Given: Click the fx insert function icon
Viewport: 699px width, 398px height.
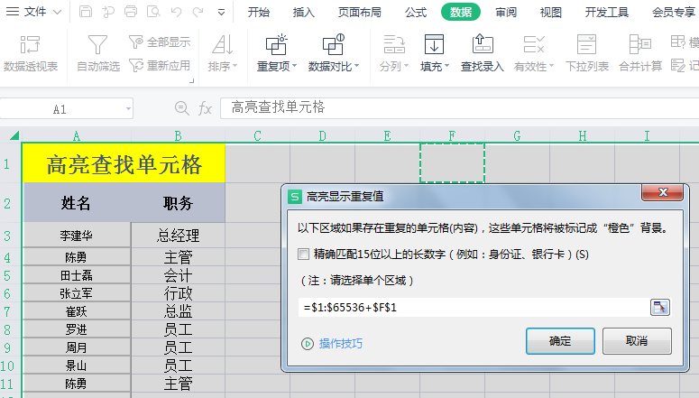Looking at the screenshot, I should tap(205, 108).
